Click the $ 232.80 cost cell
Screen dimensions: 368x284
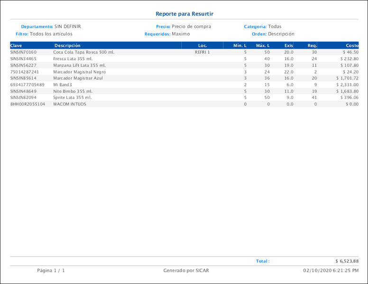[350, 59]
